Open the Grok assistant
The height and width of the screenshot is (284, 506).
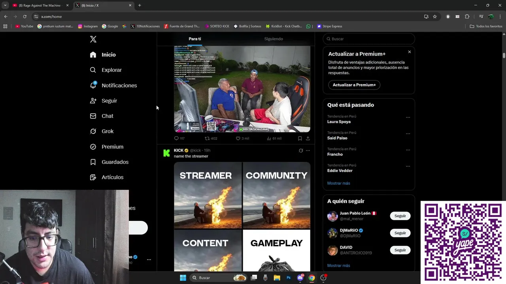click(x=102, y=131)
